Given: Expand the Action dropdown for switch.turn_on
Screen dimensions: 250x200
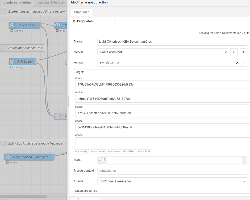Looking at the screenshot, I should (243, 63).
